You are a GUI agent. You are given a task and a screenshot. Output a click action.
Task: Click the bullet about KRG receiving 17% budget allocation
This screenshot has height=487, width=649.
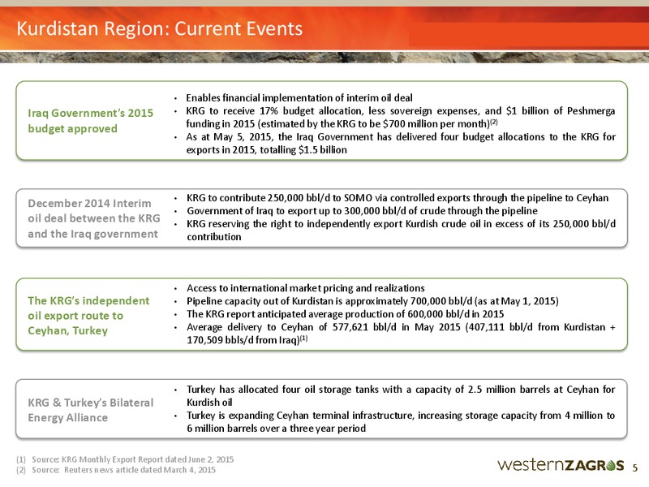pos(400,117)
